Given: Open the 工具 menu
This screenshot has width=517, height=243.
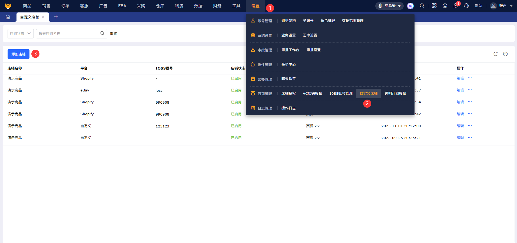Looking at the screenshot, I should [x=236, y=6].
